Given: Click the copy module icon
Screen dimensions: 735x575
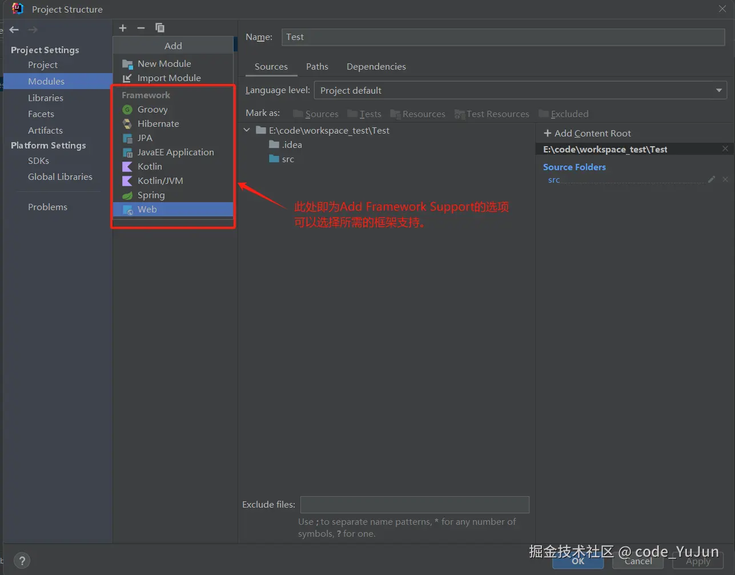Looking at the screenshot, I should click(x=160, y=28).
